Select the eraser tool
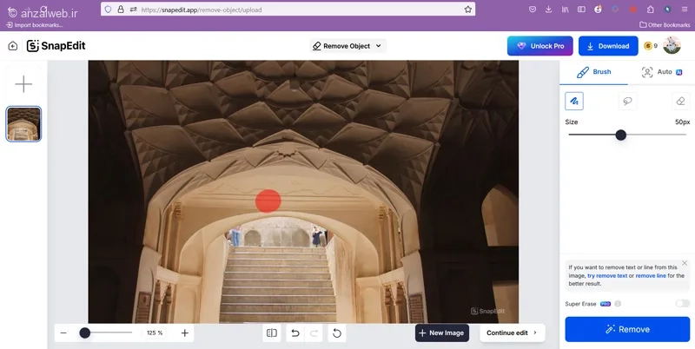 tap(681, 101)
